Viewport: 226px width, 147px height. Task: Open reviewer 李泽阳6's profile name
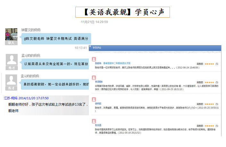(98, 82)
